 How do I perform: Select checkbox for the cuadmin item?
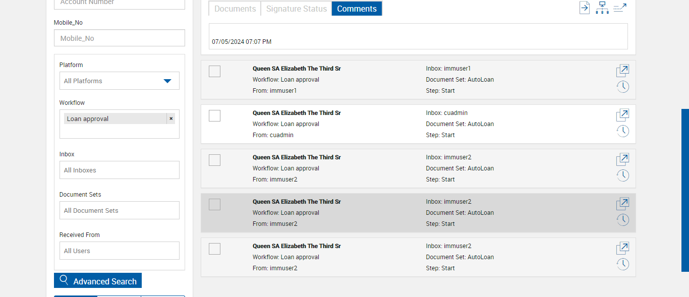[214, 116]
